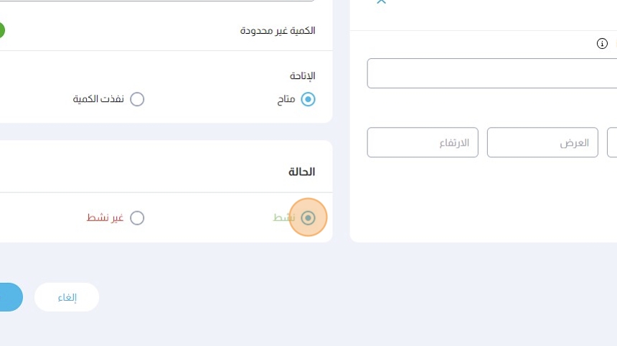Click the نفذت الكمية label text
The height and width of the screenshot is (346, 617).
[98, 99]
